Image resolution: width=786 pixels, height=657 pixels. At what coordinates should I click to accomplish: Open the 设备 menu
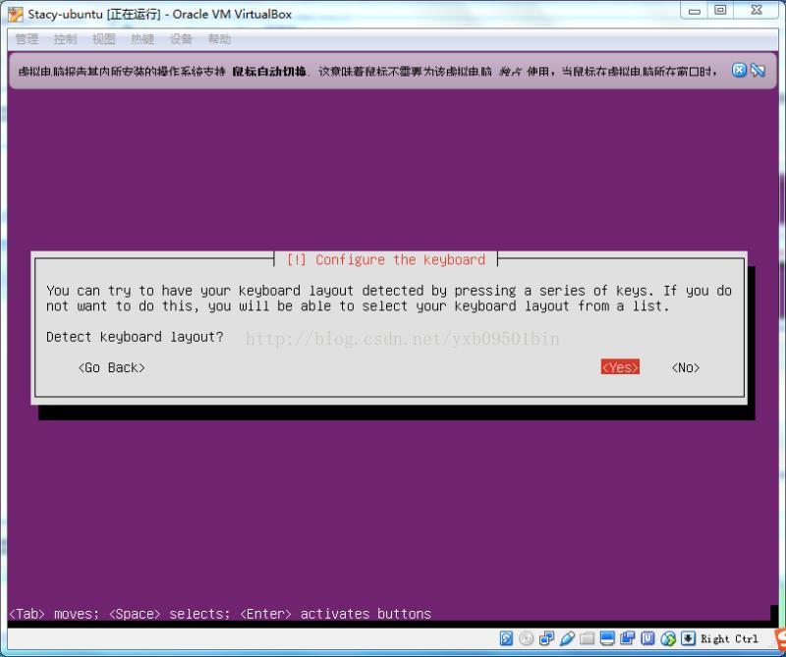click(x=181, y=39)
